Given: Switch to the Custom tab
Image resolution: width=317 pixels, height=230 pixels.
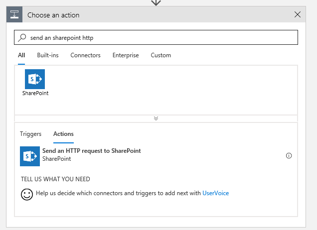Looking at the screenshot, I should [x=161, y=55].
